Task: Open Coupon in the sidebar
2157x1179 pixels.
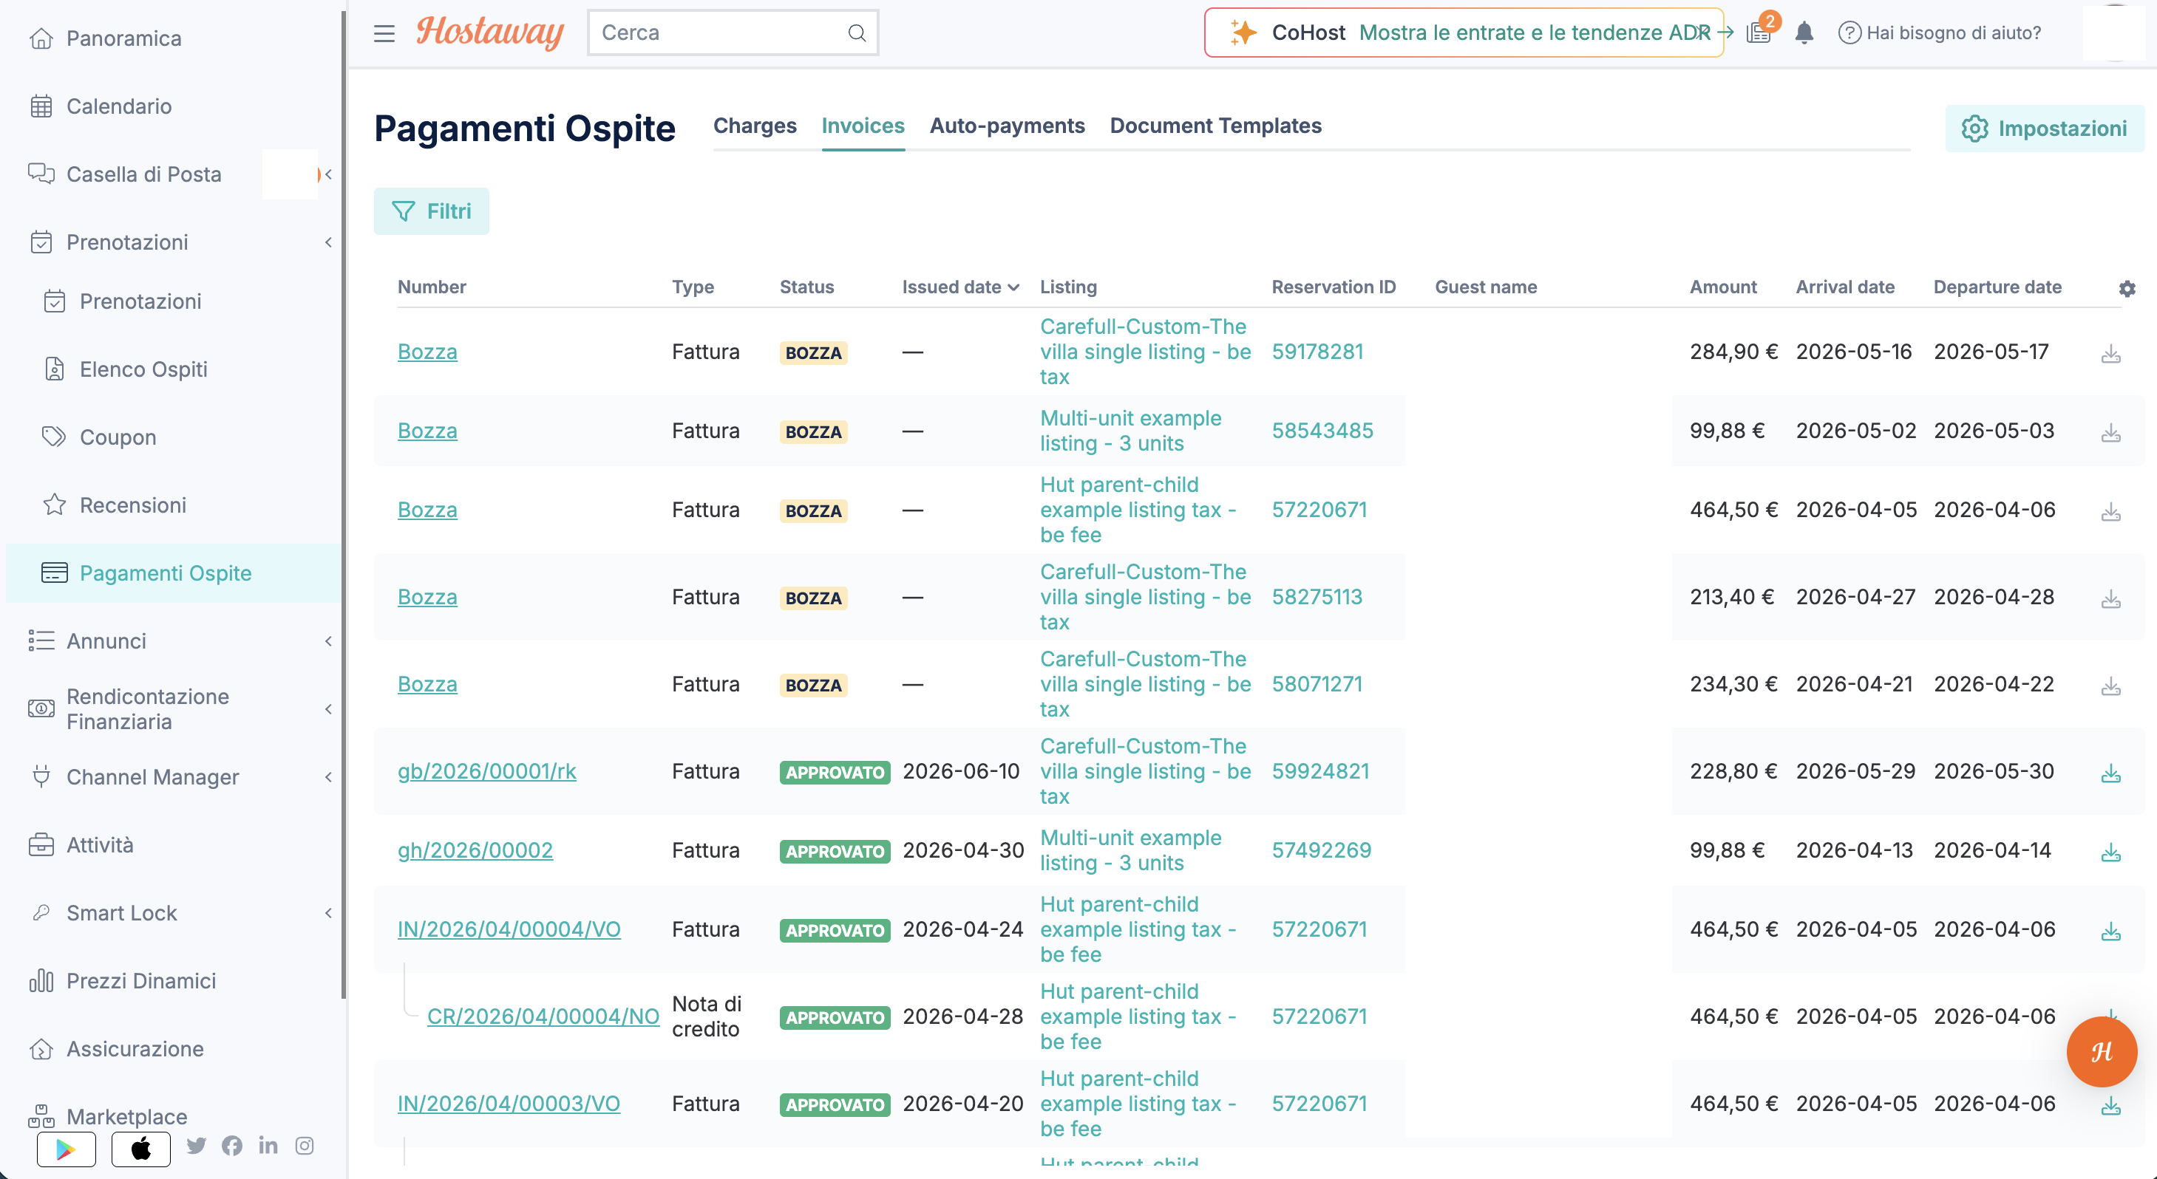Action: tap(118, 437)
